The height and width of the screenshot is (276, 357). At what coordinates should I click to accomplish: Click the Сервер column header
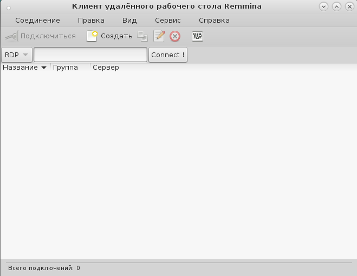click(106, 68)
